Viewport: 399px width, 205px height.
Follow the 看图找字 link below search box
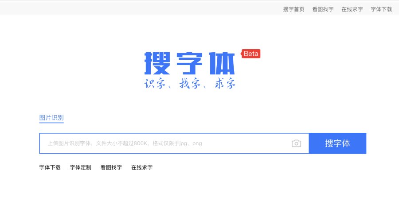(111, 167)
